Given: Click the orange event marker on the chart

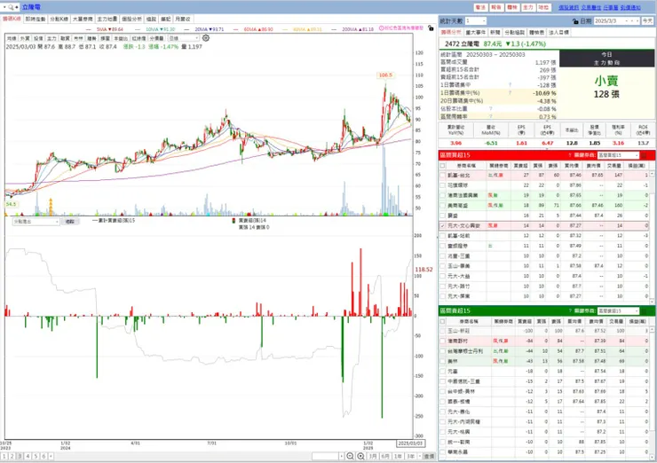Looking at the screenshot, I should (x=51, y=207).
